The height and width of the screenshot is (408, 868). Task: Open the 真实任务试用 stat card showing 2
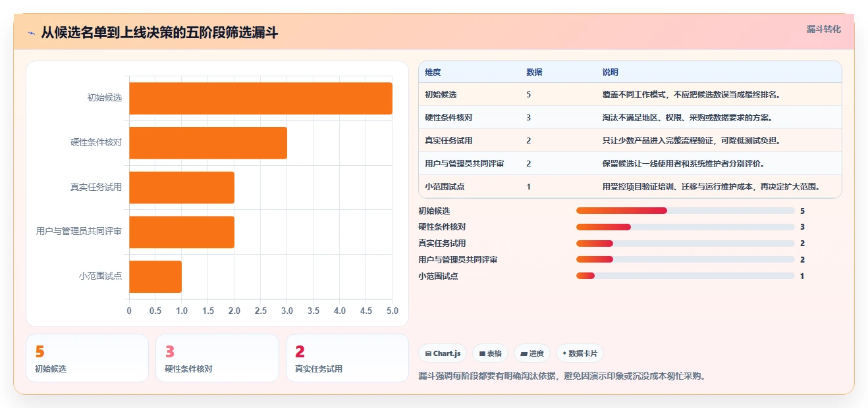pos(347,358)
